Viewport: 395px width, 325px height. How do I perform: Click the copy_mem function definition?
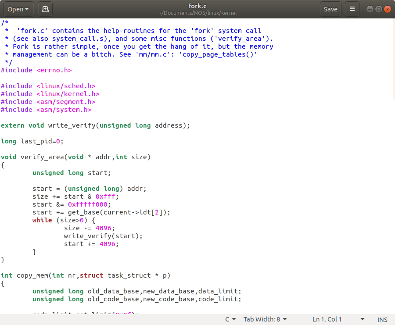(x=33, y=275)
